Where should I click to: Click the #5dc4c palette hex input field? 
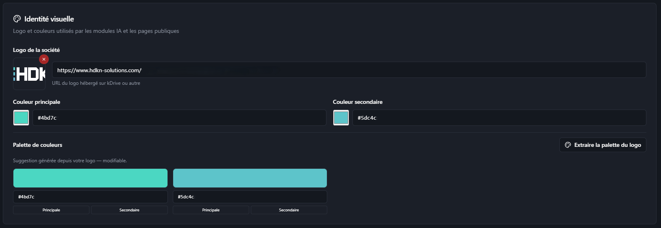tap(250, 197)
